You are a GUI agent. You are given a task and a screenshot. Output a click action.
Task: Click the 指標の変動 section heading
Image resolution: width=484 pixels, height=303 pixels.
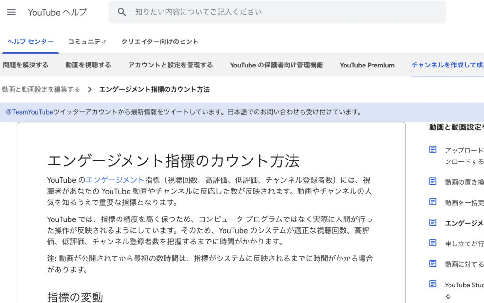point(75,297)
